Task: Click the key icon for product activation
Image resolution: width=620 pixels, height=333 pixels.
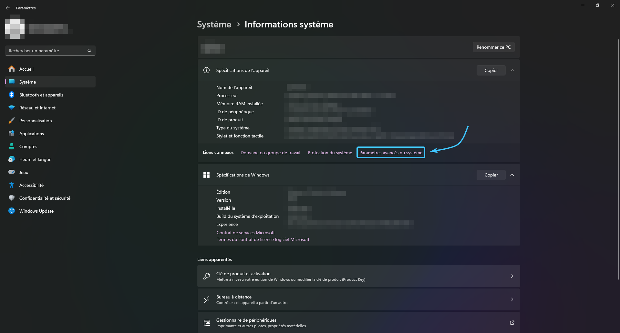Action: pos(207,276)
